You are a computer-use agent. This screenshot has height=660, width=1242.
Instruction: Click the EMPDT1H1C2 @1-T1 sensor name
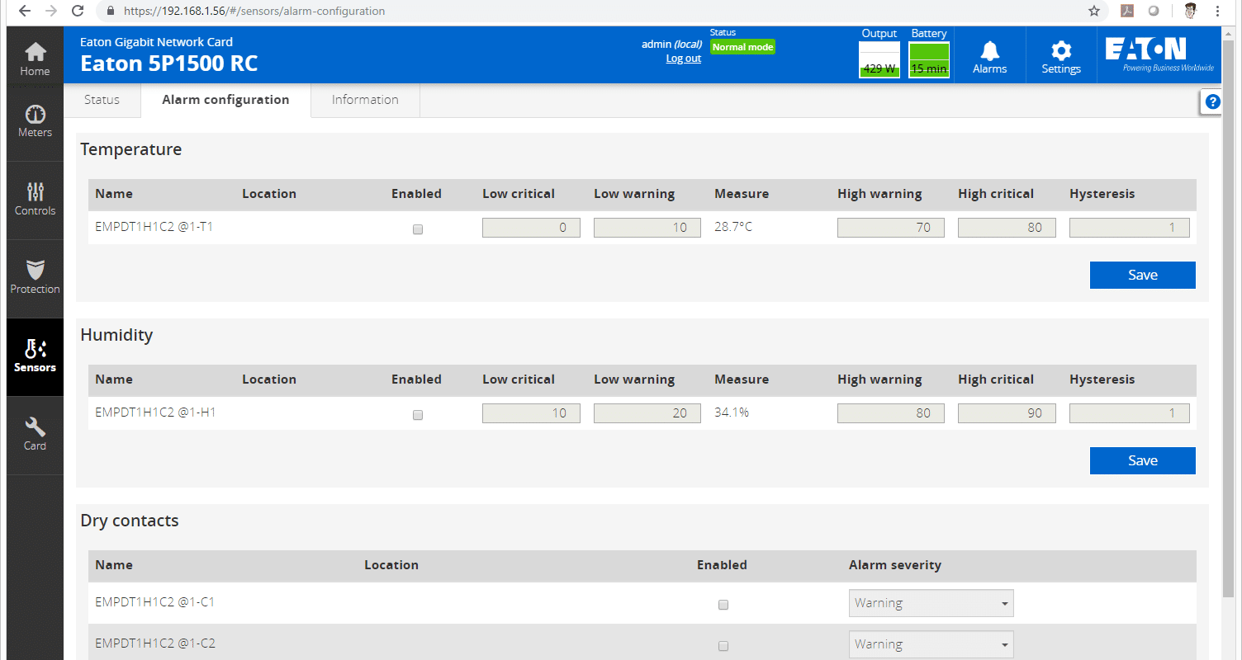pos(154,226)
